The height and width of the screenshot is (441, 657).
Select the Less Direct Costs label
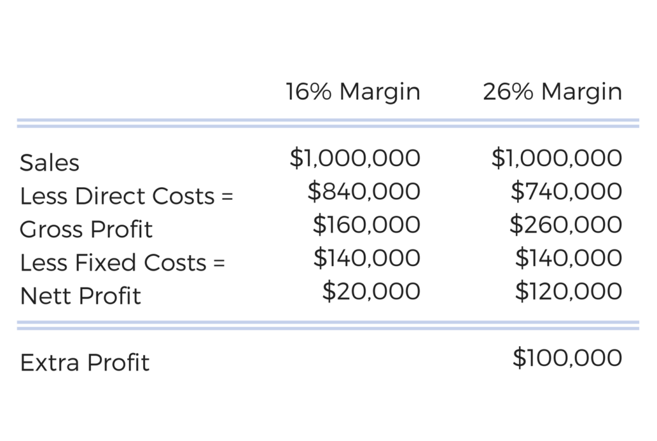coord(126,196)
